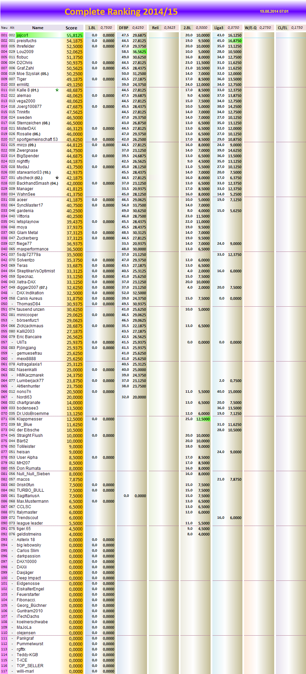306x674 pixels.
Task: Click the Name column header
Action: pyautogui.click(x=38, y=28)
